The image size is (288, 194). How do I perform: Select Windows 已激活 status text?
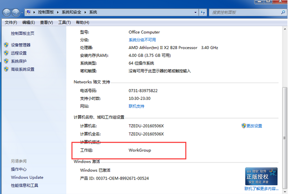click(95, 170)
